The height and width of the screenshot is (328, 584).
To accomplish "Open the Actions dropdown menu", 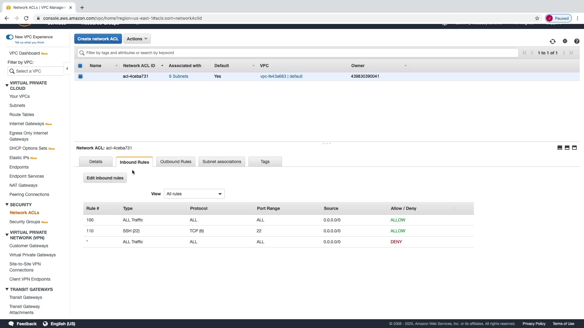I will pos(137,39).
